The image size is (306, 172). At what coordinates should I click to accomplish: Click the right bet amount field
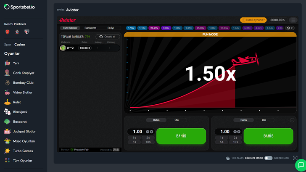tap(225, 132)
